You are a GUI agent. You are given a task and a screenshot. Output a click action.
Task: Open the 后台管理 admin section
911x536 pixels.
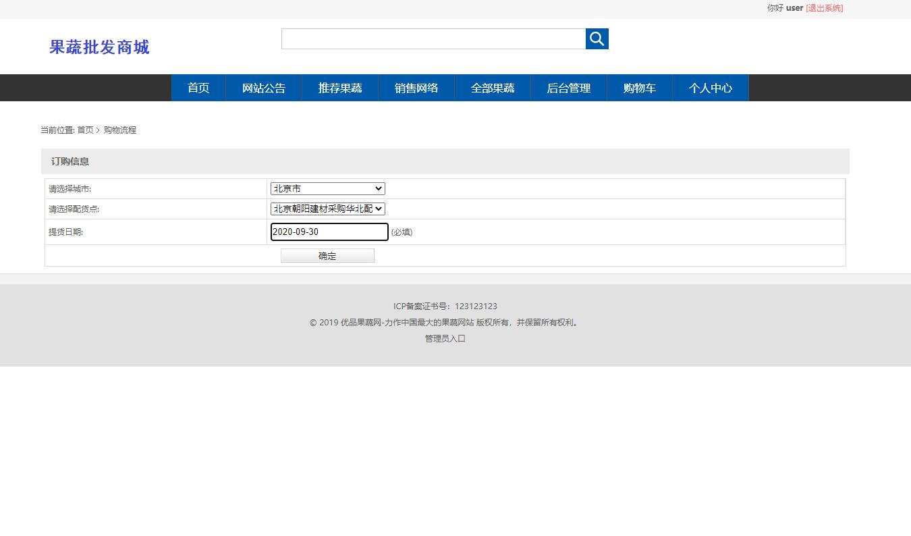coord(568,88)
